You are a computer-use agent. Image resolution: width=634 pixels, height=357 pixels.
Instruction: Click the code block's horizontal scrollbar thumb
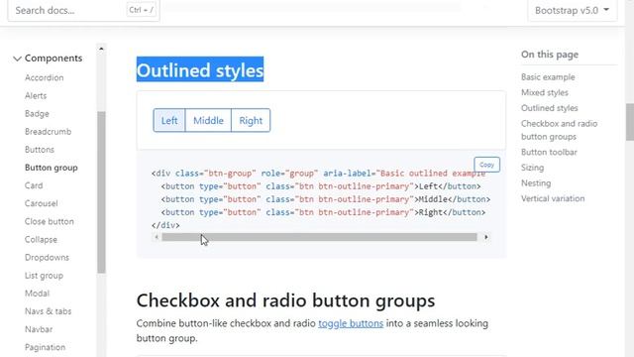pyautogui.click(x=319, y=237)
